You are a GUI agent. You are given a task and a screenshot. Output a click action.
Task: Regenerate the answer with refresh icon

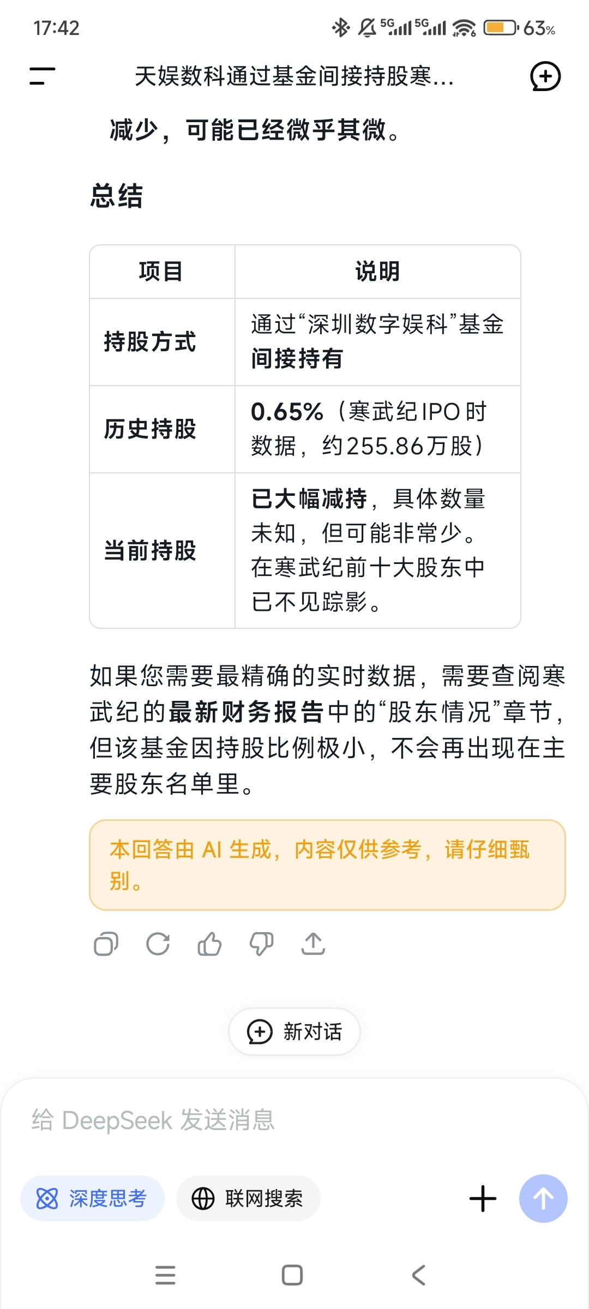pos(158,944)
